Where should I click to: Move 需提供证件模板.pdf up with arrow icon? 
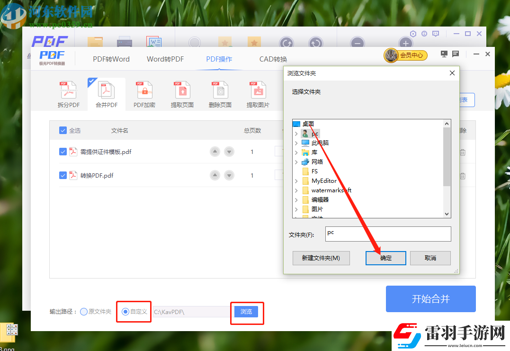tap(215, 151)
